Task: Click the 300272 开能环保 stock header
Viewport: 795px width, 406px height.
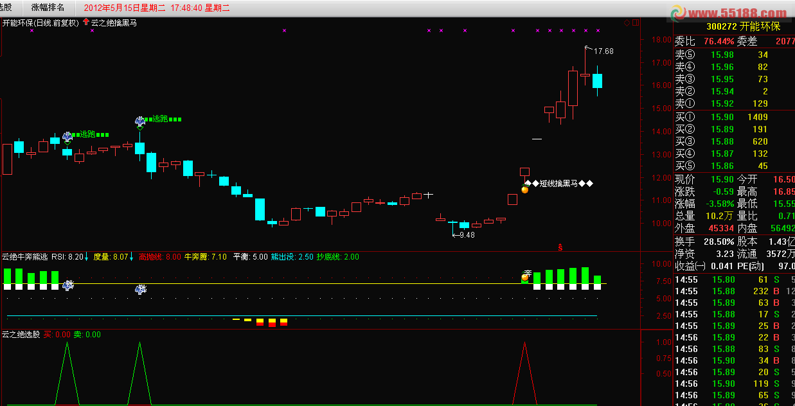Action: click(743, 26)
